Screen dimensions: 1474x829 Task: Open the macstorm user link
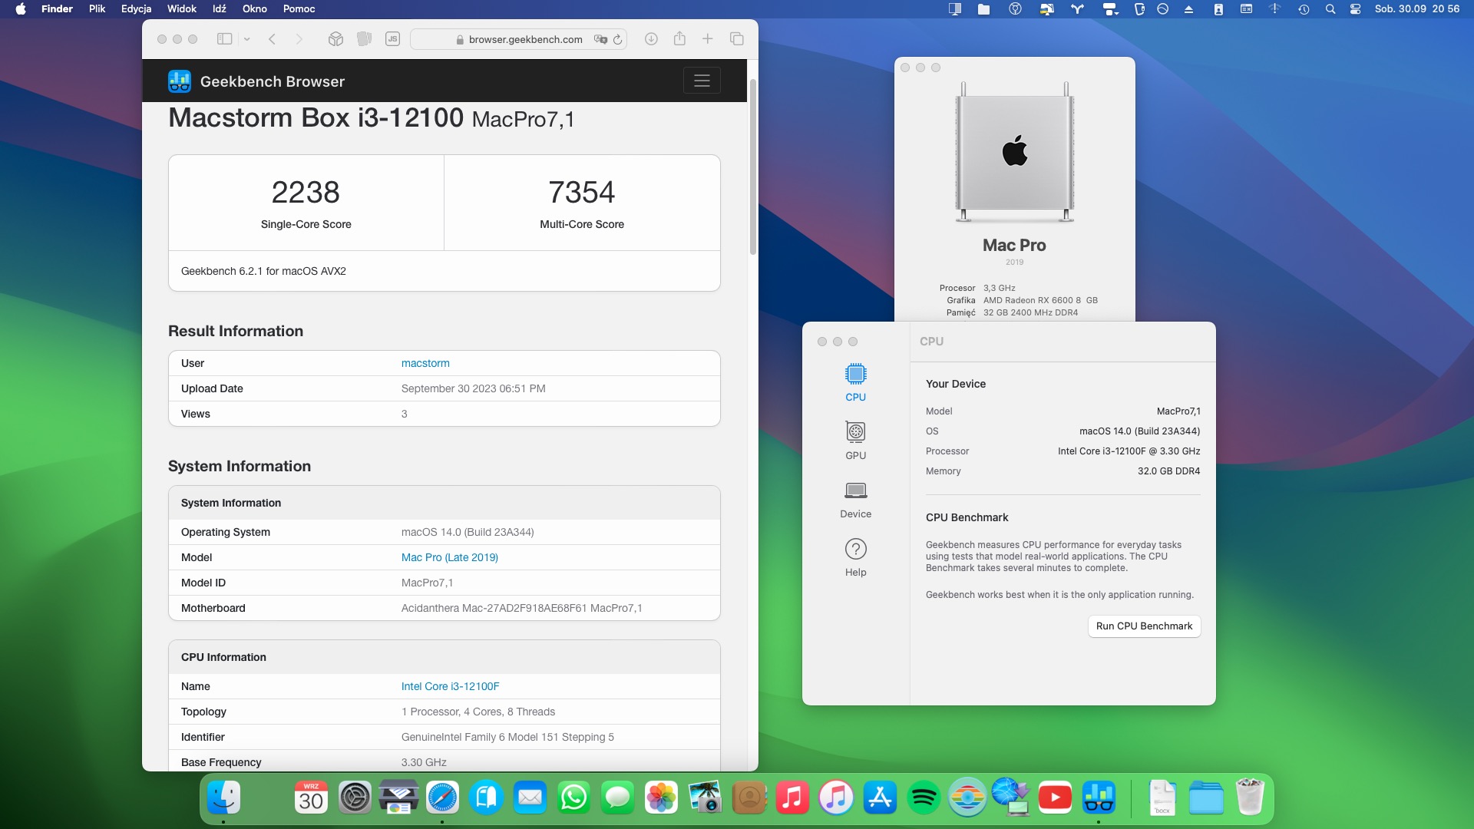point(425,363)
